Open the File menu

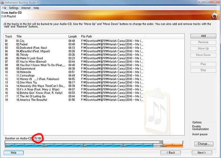tap(4, 8)
